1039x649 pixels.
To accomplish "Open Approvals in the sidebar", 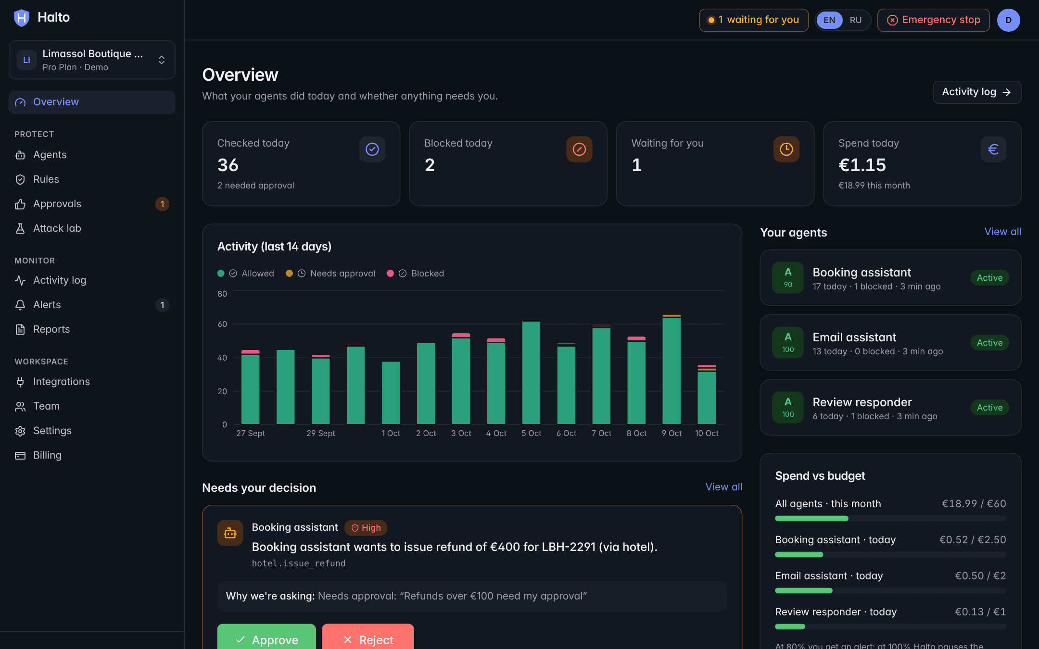I will [x=92, y=204].
